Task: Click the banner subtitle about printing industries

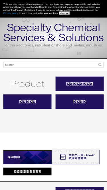Action: pyautogui.click(x=54, y=45)
